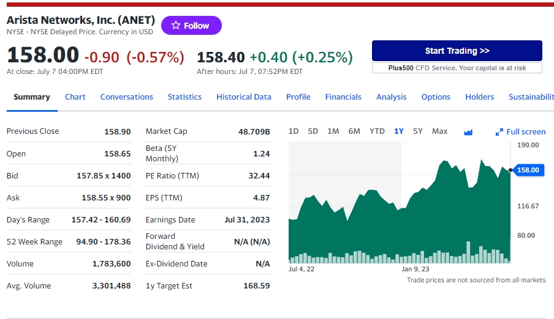Click the mountain chart type icon

[x=468, y=132]
